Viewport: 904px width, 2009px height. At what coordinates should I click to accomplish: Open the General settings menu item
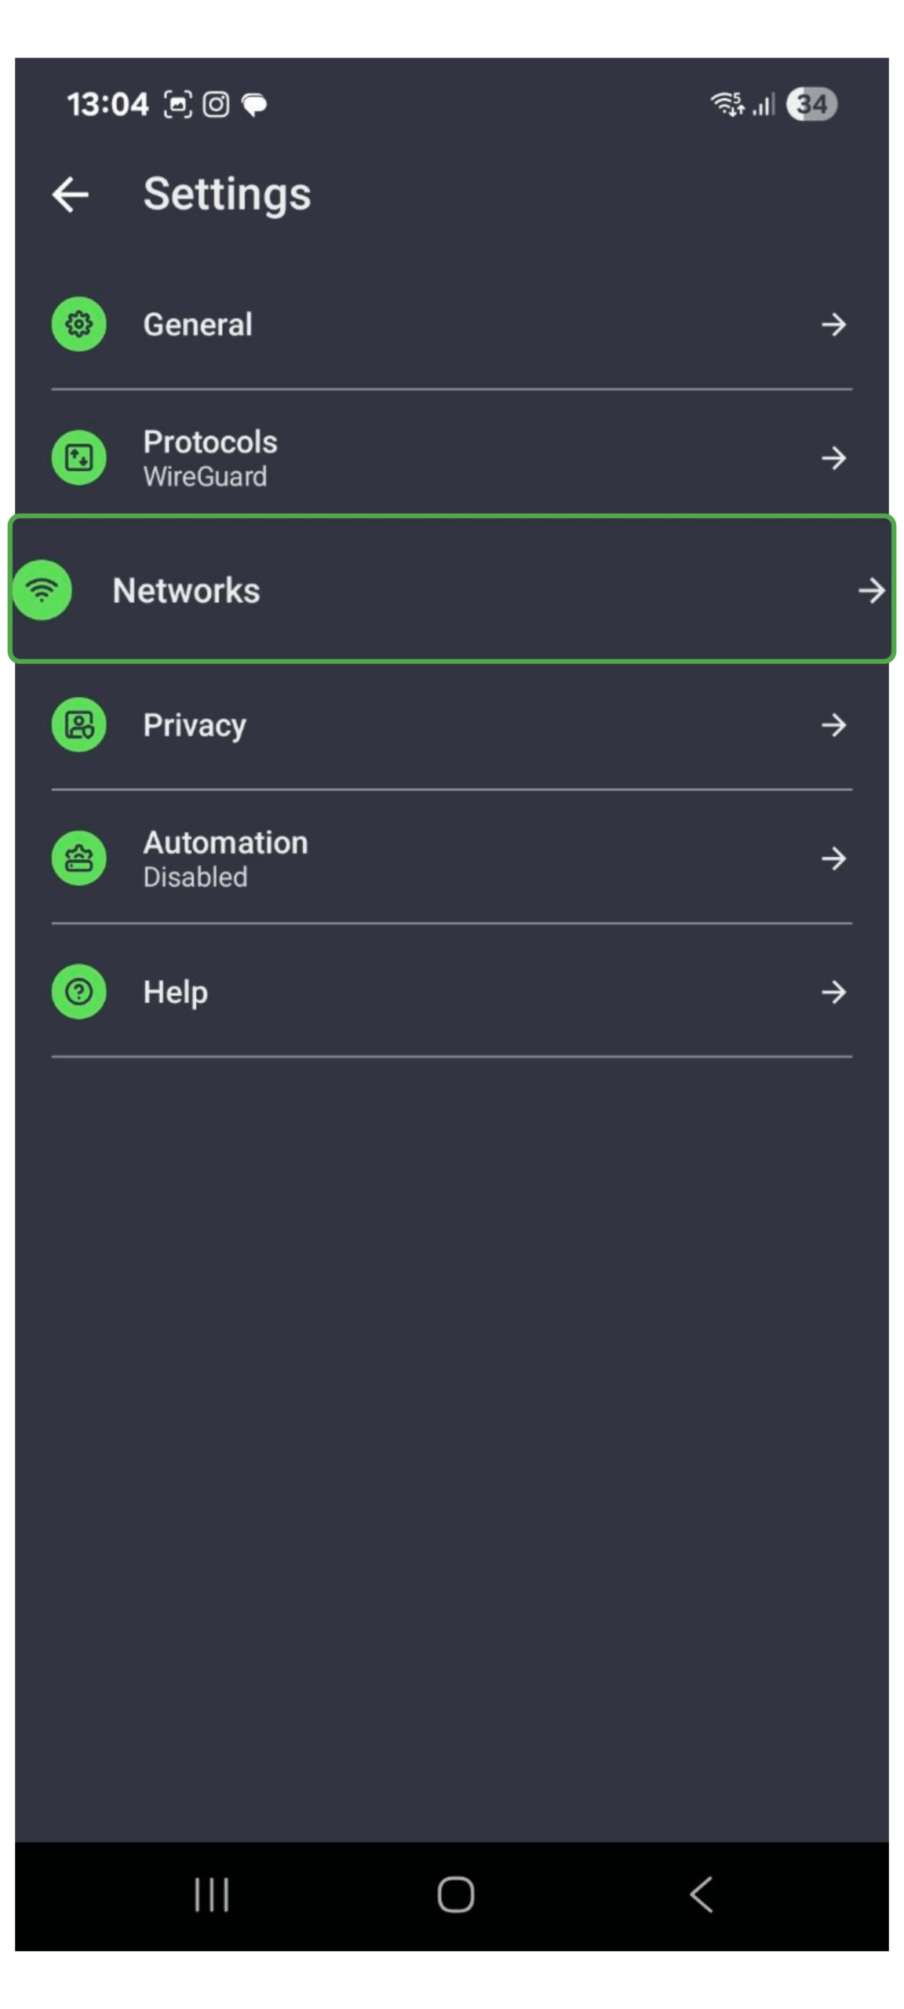tap(198, 324)
